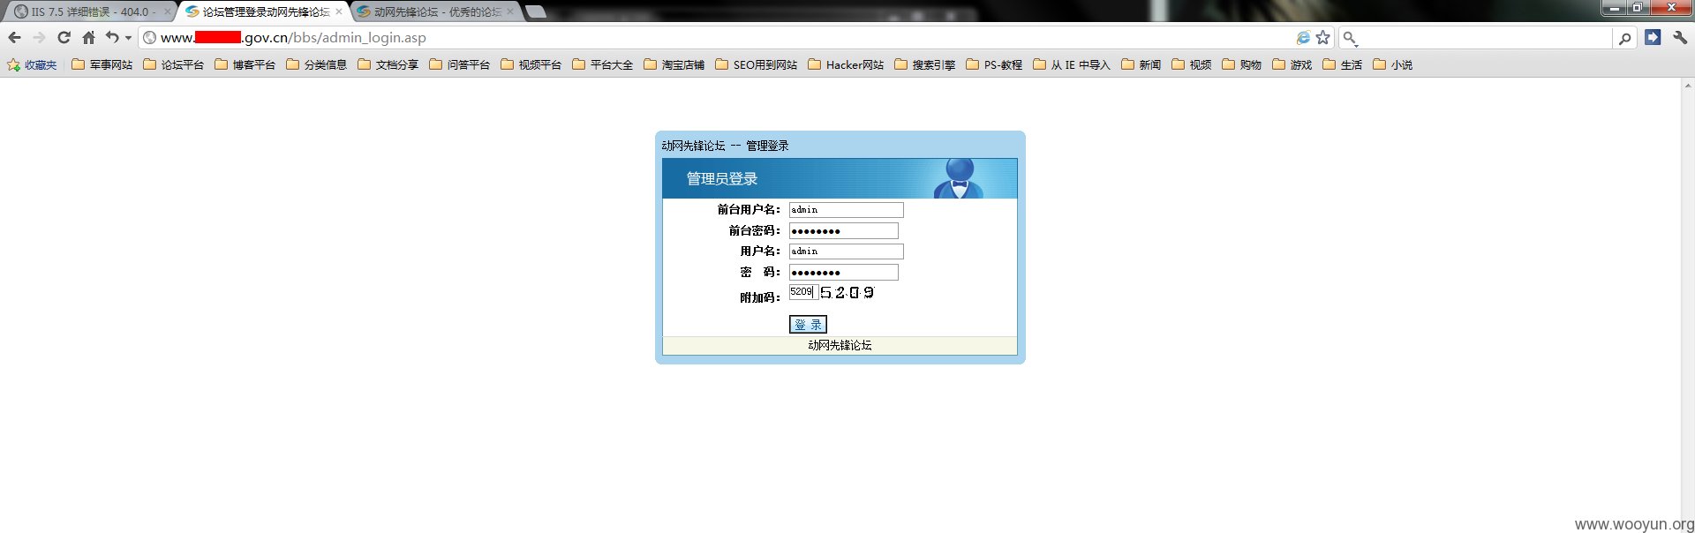
Task: Click the 5209 captcha image
Action: pos(847,293)
